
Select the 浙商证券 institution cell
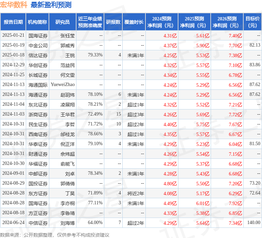coord(38,114)
